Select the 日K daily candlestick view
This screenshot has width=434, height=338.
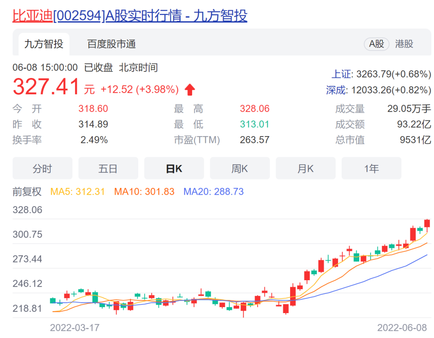(x=174, y=168)
